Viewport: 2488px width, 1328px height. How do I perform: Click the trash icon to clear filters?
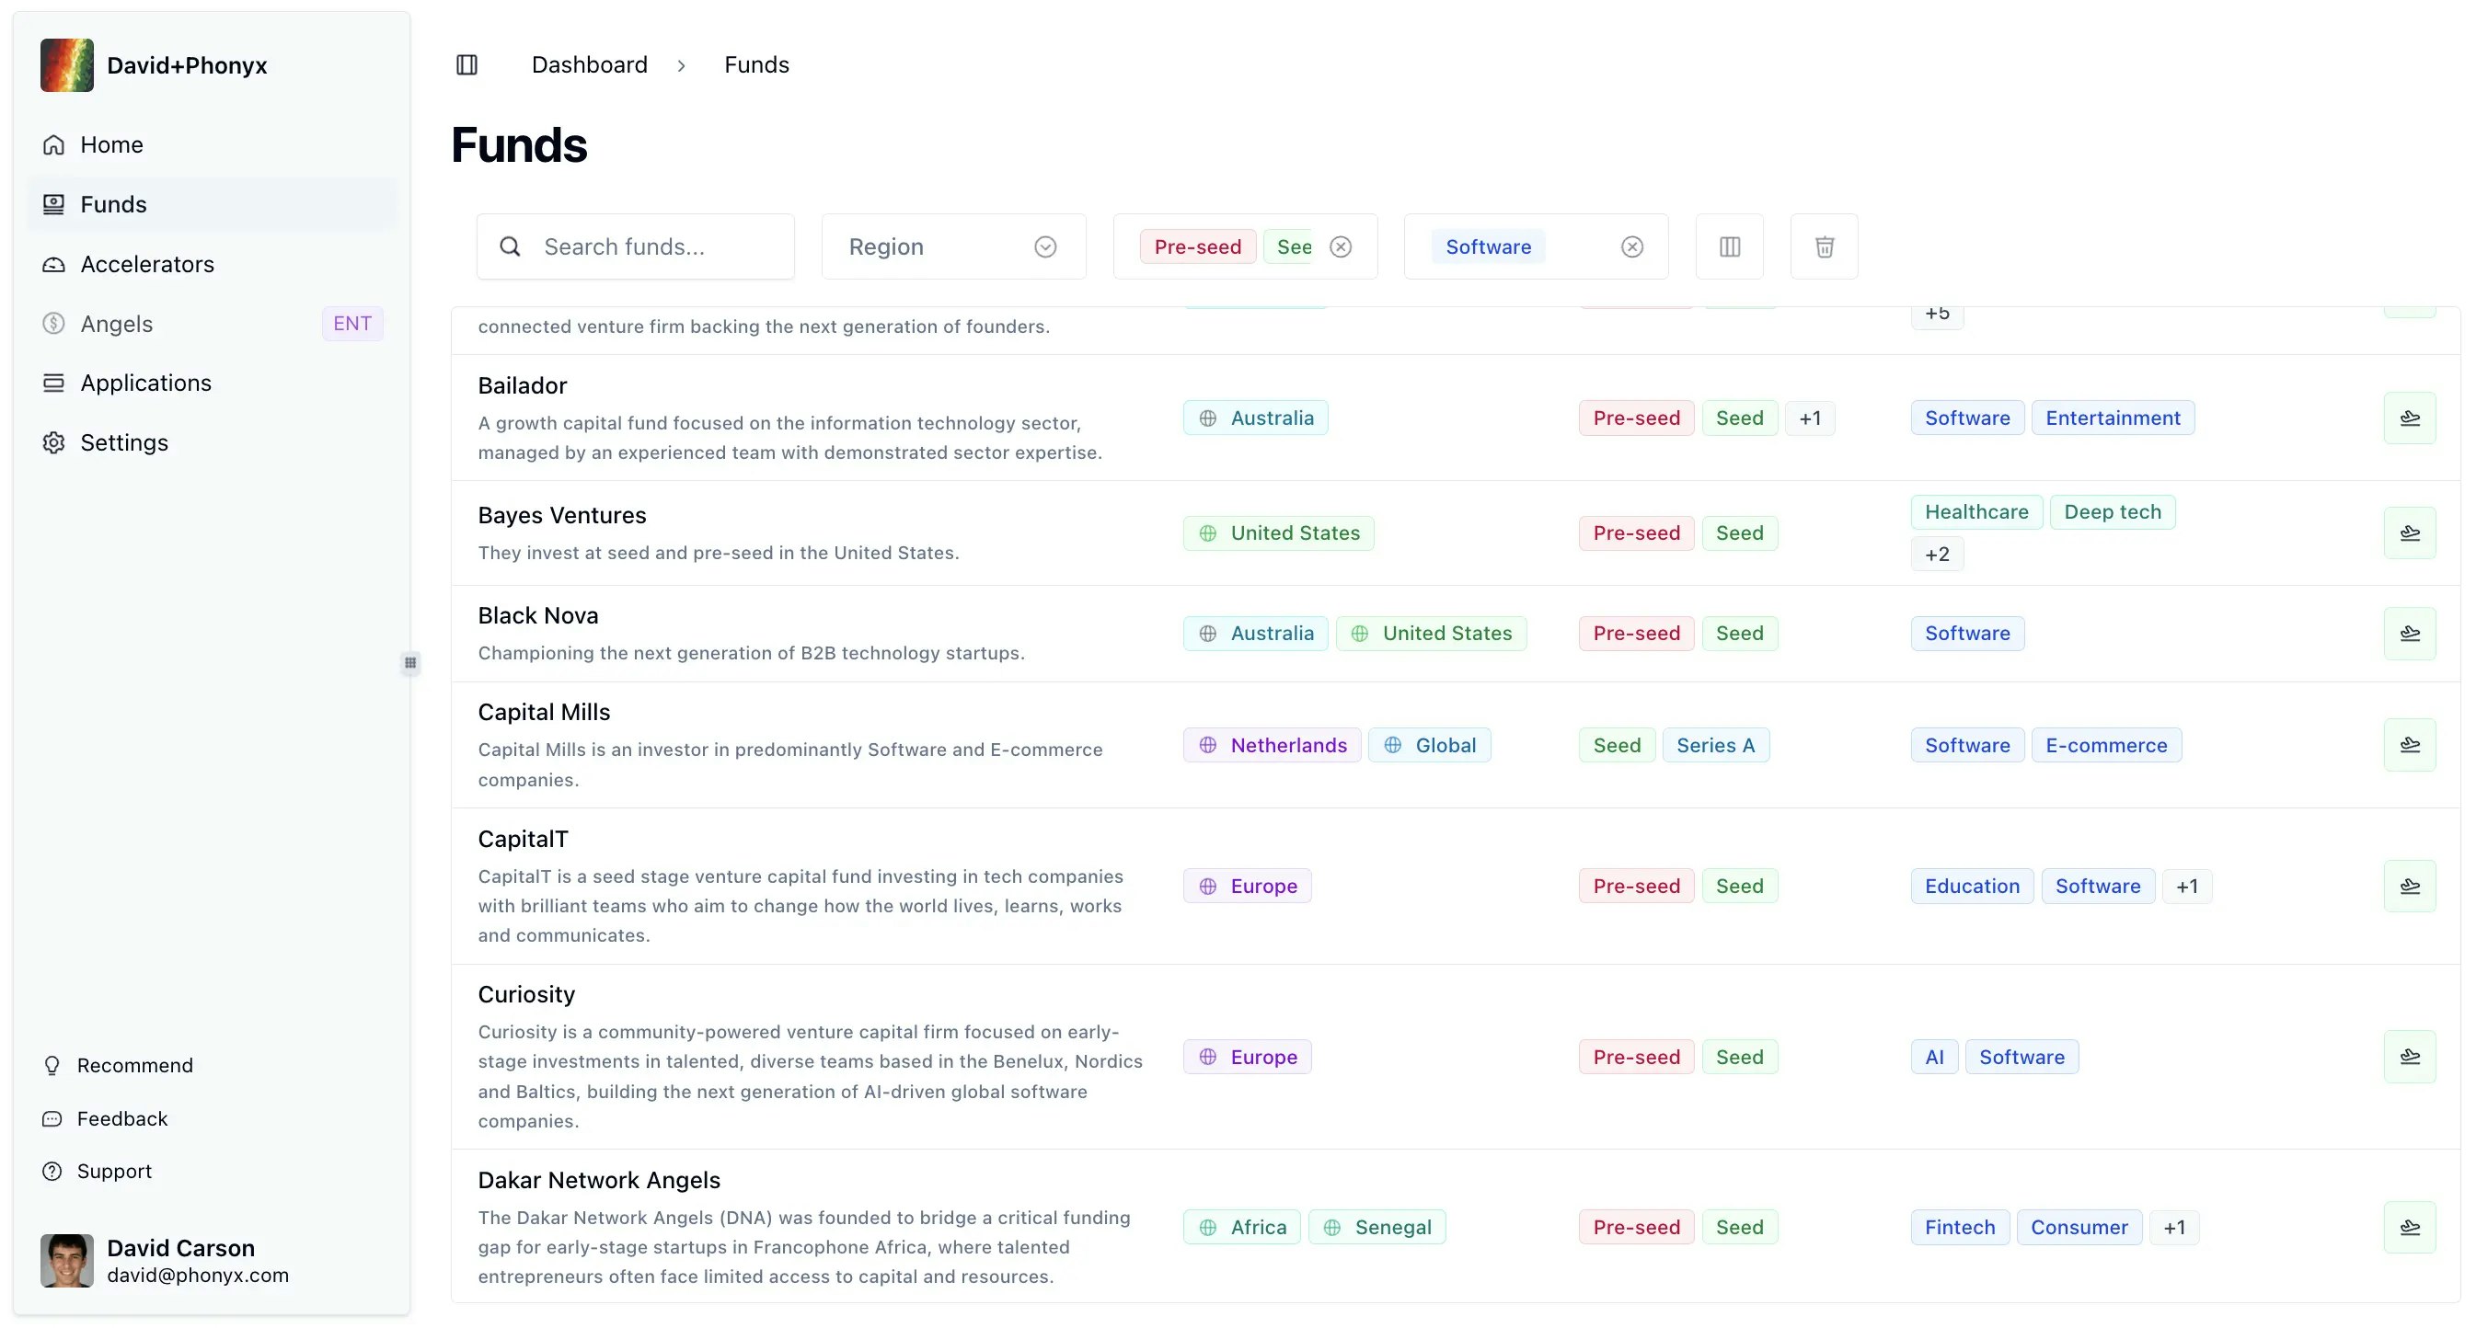tap(1824, 246)
